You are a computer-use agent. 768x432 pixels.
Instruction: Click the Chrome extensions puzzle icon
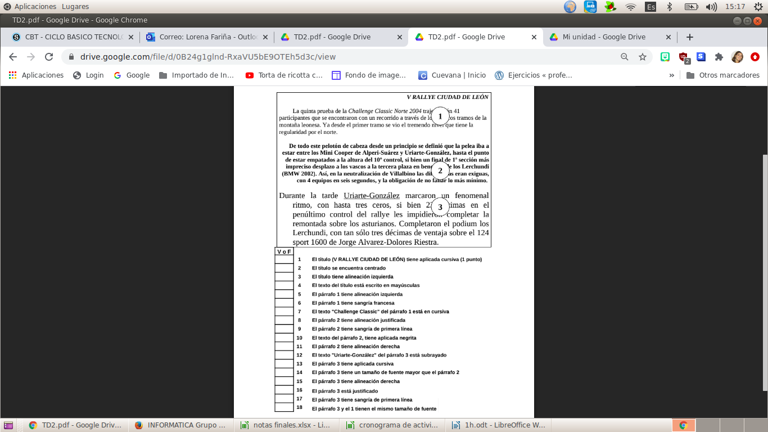[x=719, y=57]
